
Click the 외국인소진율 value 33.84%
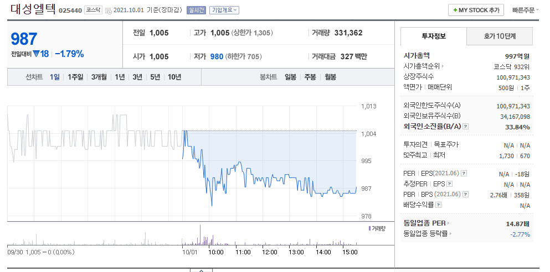518,127
